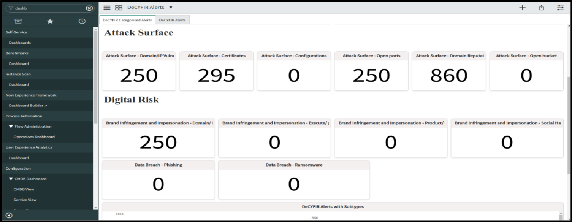
Task: Click Attack Surface Certificates count 295
Action: (x=216, y=76)
